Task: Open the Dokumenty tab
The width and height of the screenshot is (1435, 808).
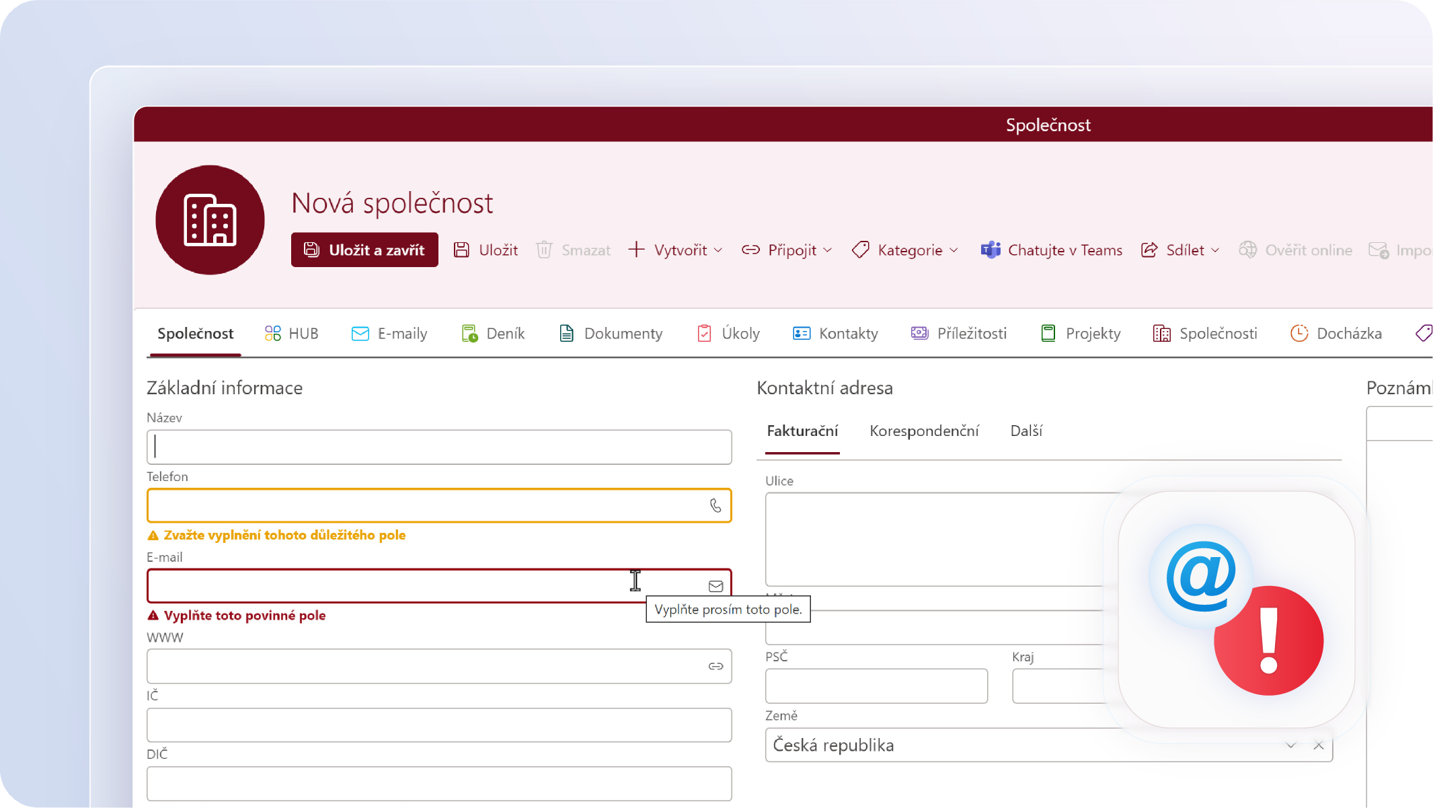Action: coord(611,333)
